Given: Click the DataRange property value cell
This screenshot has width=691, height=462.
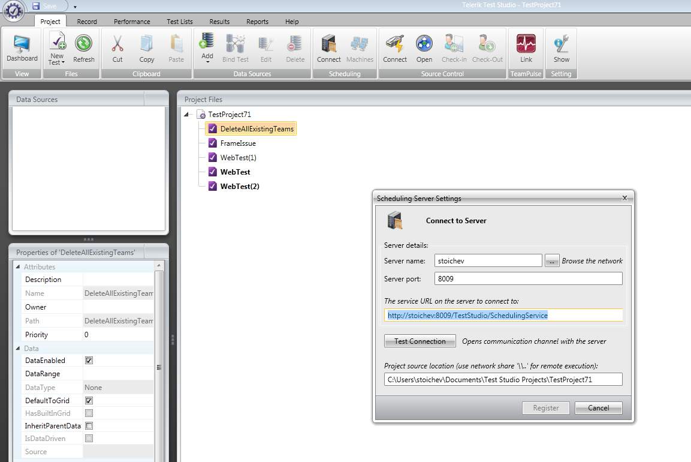Looking at the screenshot, I should click(x=118, y=373).
